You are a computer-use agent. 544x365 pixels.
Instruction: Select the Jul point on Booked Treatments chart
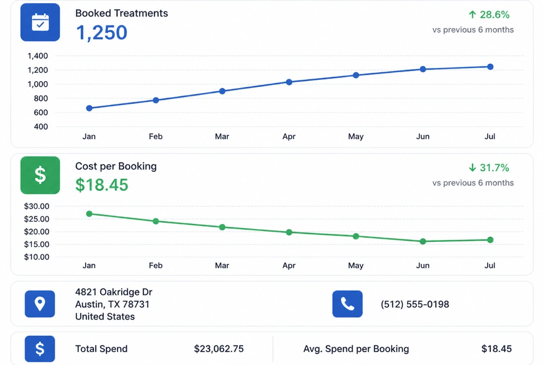click(x=490, y=67)
